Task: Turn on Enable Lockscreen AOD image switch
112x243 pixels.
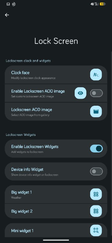Action: [96, 93]
